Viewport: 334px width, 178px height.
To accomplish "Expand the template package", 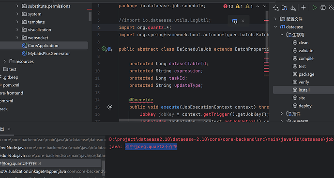I will pos(17,22).
